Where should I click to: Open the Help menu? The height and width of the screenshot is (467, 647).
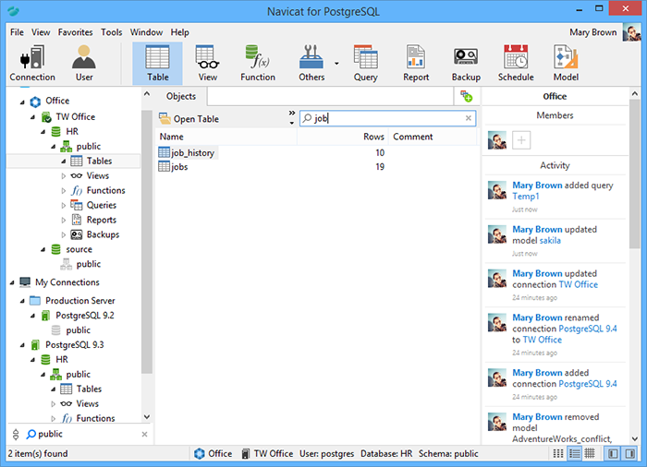[x=180, y=32]
